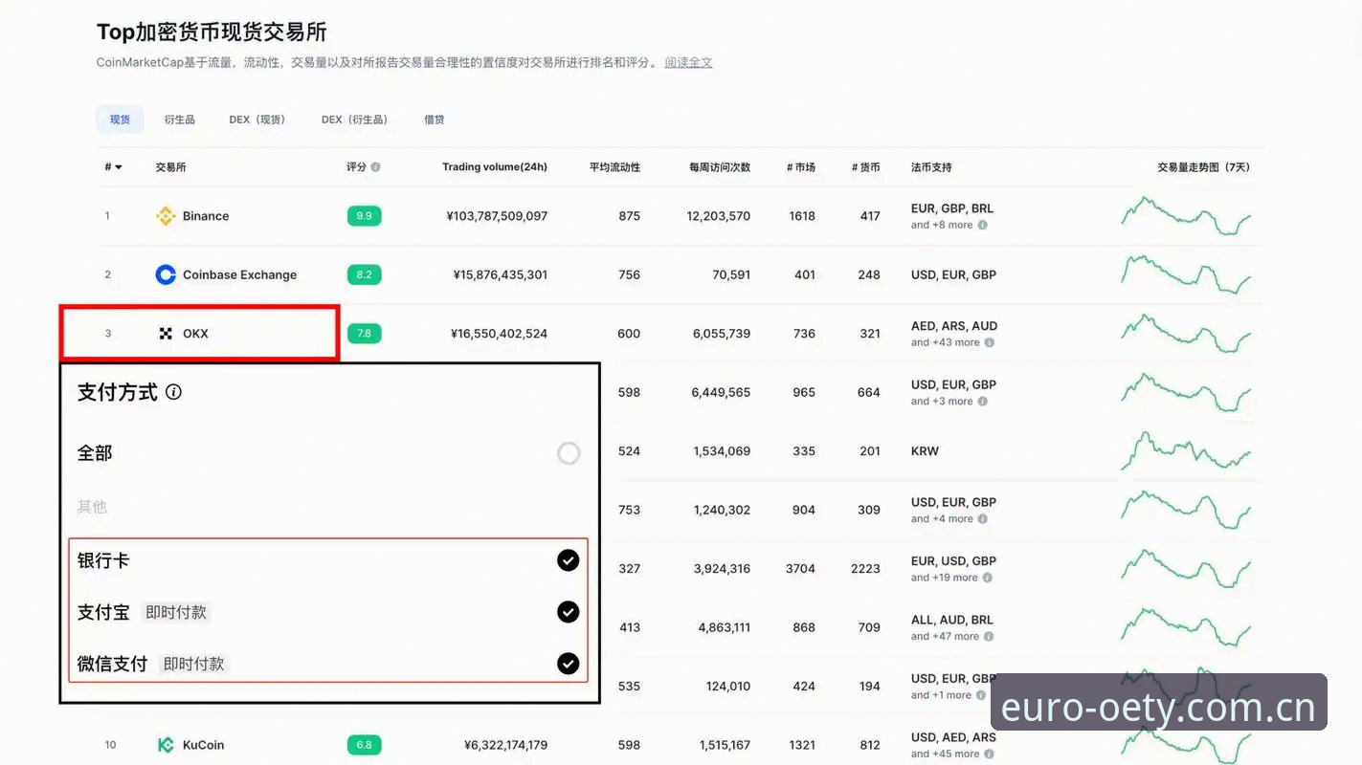This screenshot has width=1362, height=765.
Task: Switch to the 借贷 tab
Action: 435,120
